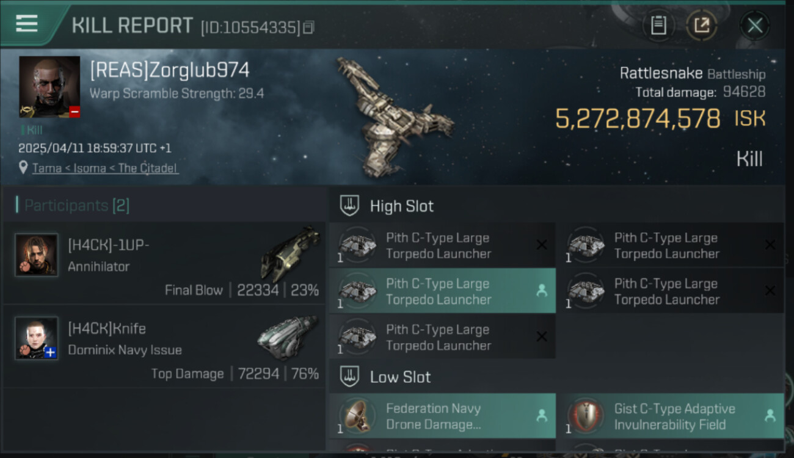The width and height of the screenshot is (794, 458).
Task: Select the highlighted Pith C-Type Torpedo Launcher
Action: 442,291
